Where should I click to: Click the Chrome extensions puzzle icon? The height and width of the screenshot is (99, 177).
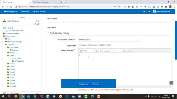[166, 7]
